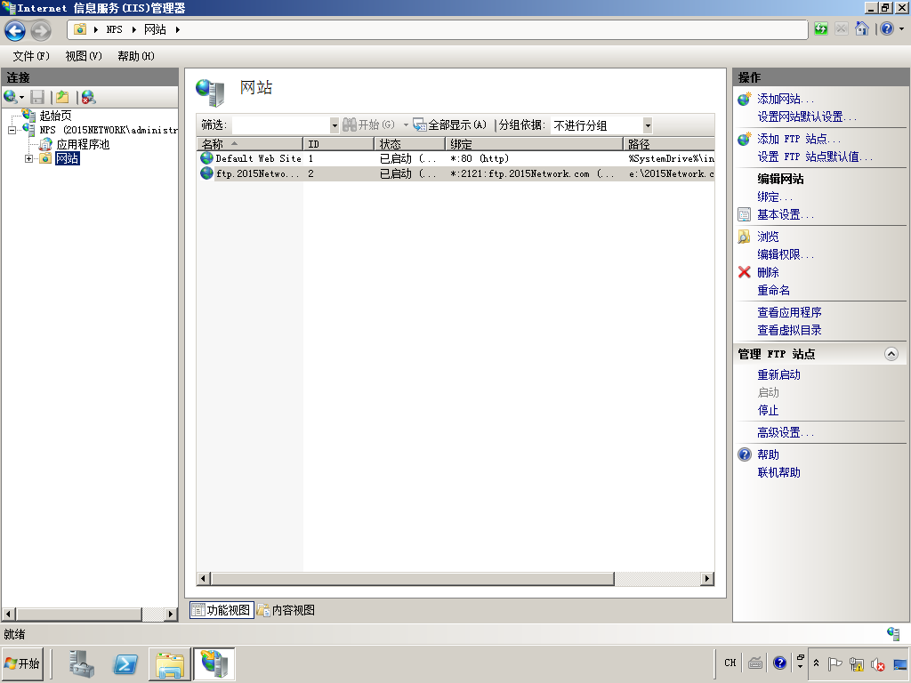
Task: Click the Up folder icon in 连接 toolbar
Action: tap(63, 97)
